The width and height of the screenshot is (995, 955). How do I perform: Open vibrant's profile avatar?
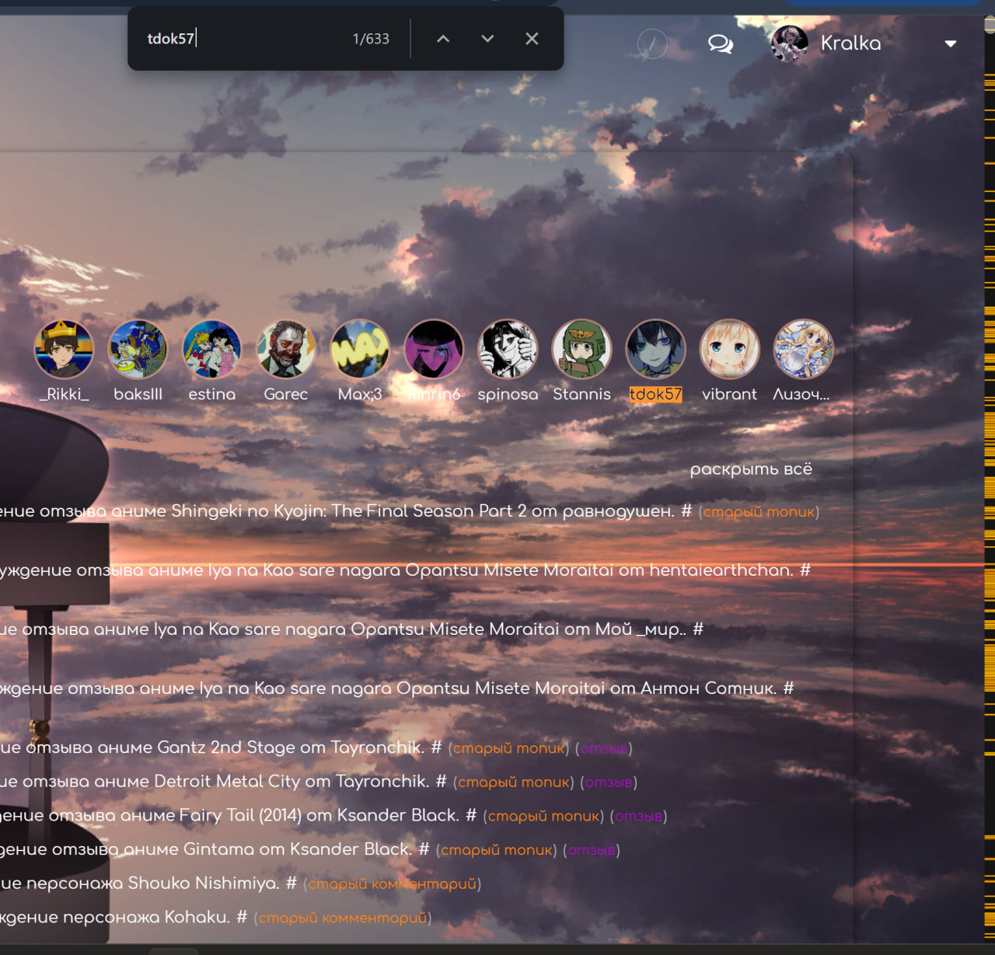(x=729, y=349)
